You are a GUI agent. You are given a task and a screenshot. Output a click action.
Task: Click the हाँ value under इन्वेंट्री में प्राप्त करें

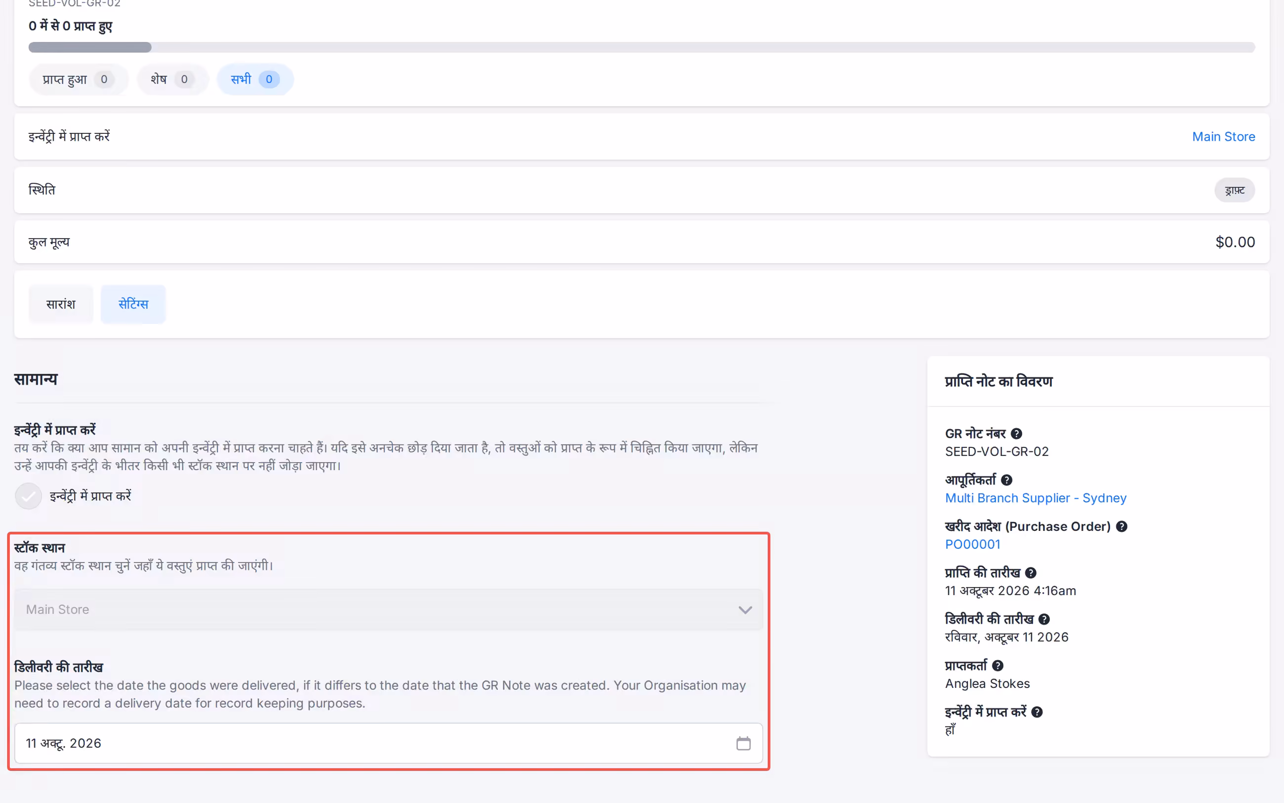[x=950, y=730]
